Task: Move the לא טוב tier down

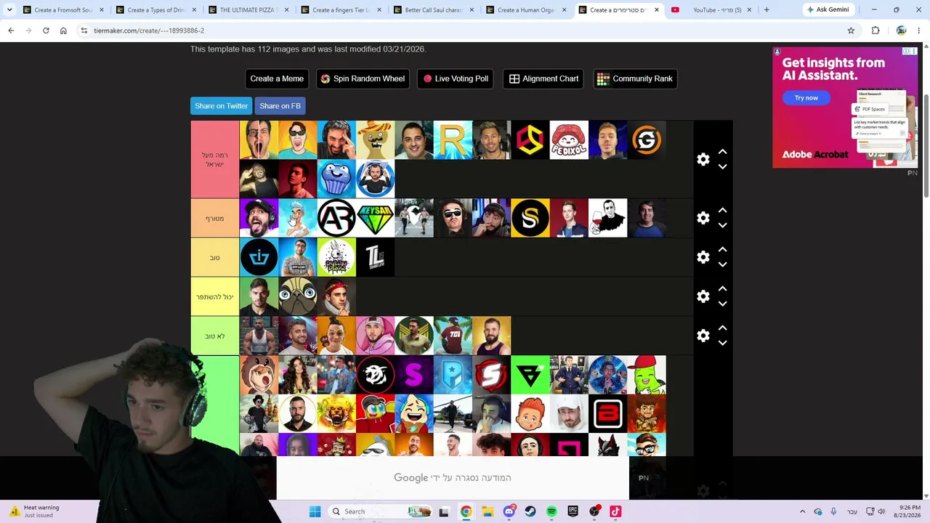Action: (722, 343)
